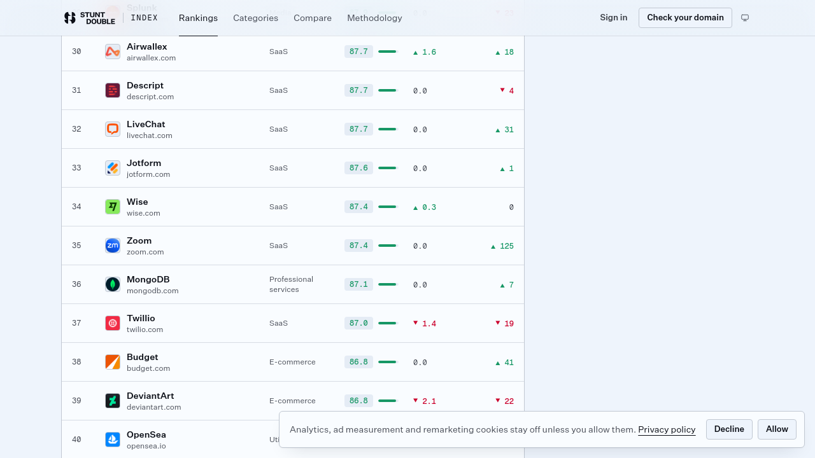Open the Rankings tab

198,18
